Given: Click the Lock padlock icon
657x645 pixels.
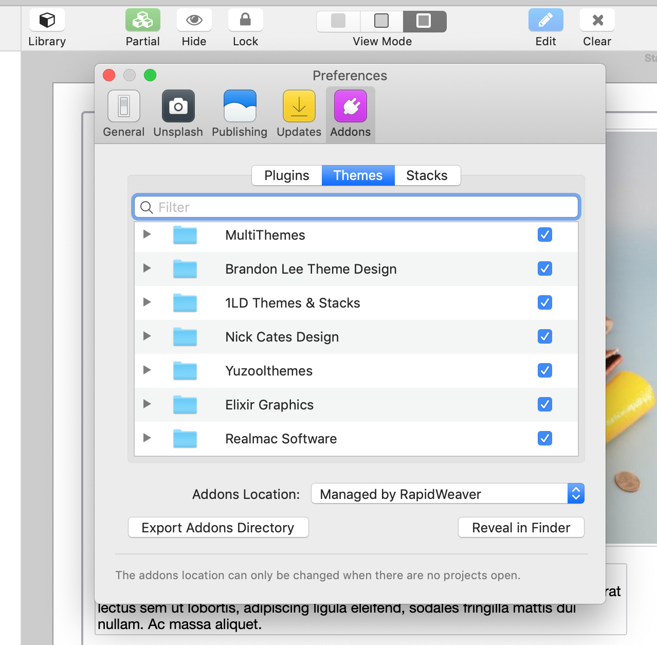Looking at the screenshot, I should (x=246, y=20).
